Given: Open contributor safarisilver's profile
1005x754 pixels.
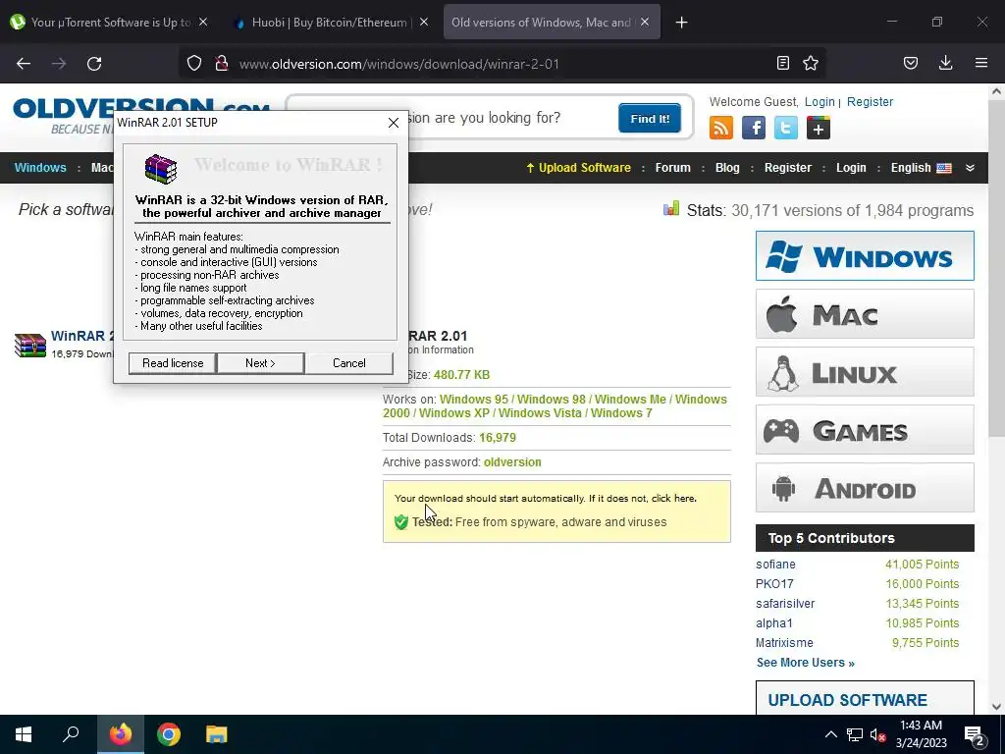Looking at the screenshot, I should [x=785, y=604].
